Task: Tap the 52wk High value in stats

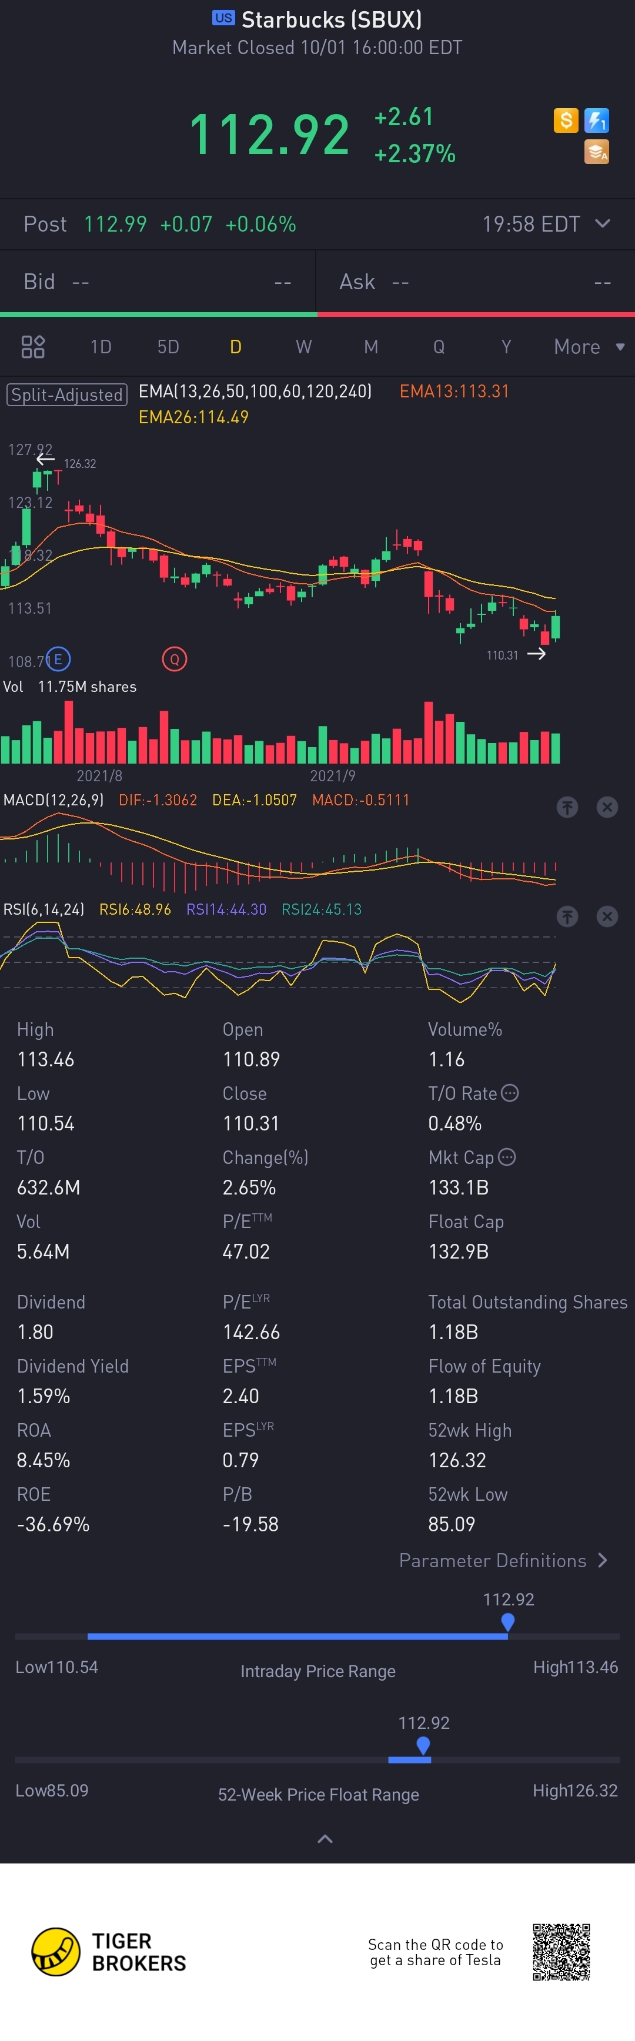Action: pos(457,1460)
